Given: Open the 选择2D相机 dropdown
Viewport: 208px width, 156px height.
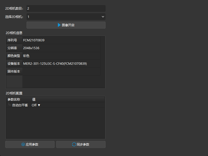Looking at the screenshot, I should tap(66, 17).
